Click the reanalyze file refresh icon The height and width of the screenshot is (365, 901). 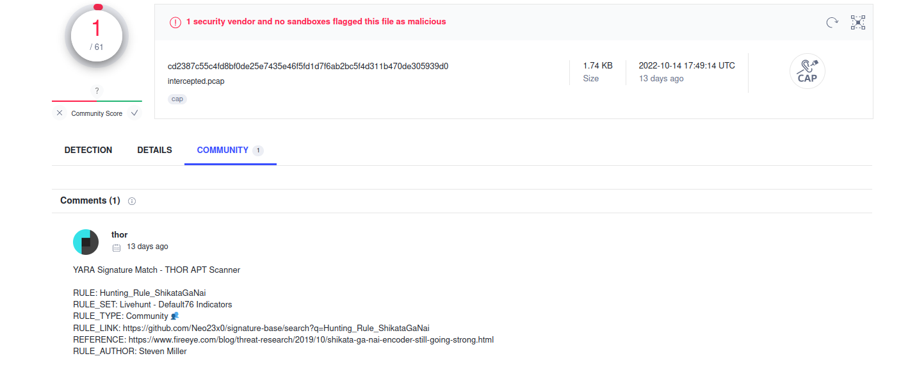point(832,22)
